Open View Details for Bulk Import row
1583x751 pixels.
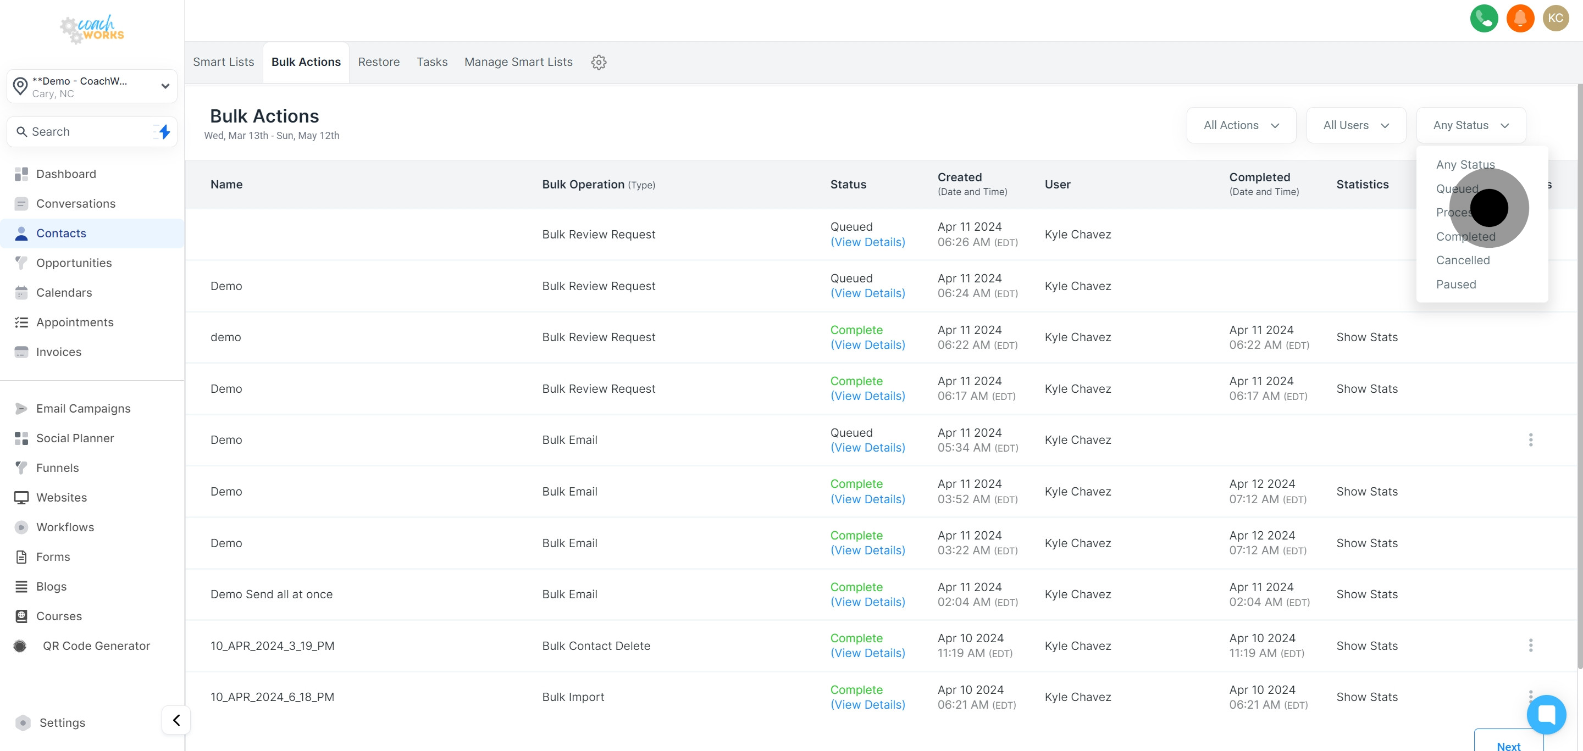tap(867, 705)
